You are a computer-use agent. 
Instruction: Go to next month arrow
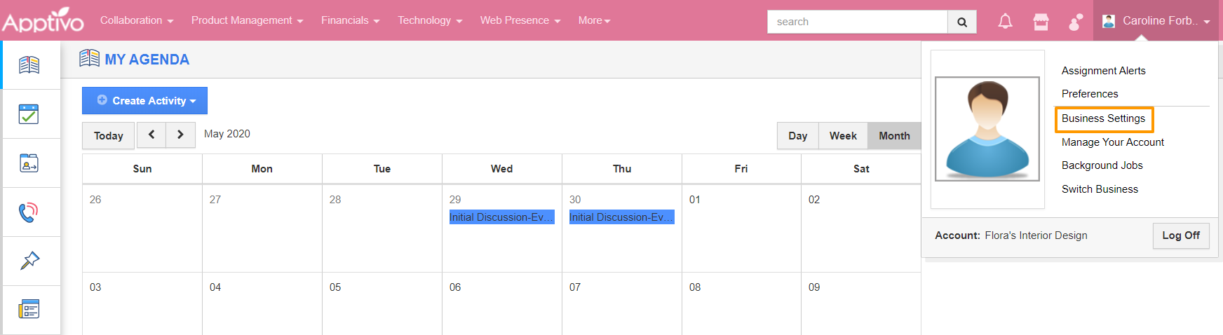tap(180, 135)
